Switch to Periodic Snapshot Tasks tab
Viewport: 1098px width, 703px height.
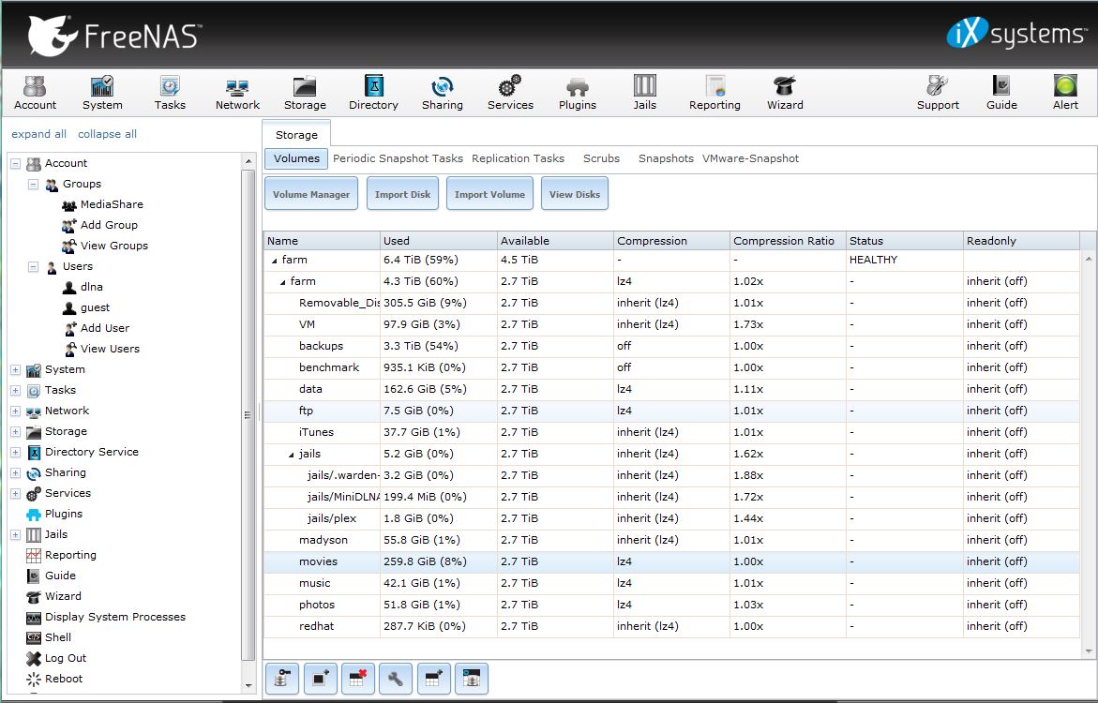coord(398,158)
